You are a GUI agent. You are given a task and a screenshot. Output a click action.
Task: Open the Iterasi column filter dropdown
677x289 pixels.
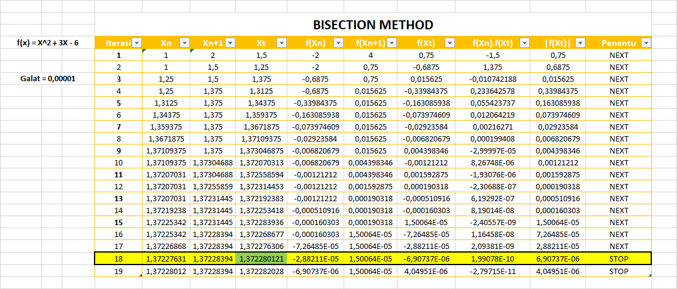tap(136, 43)
